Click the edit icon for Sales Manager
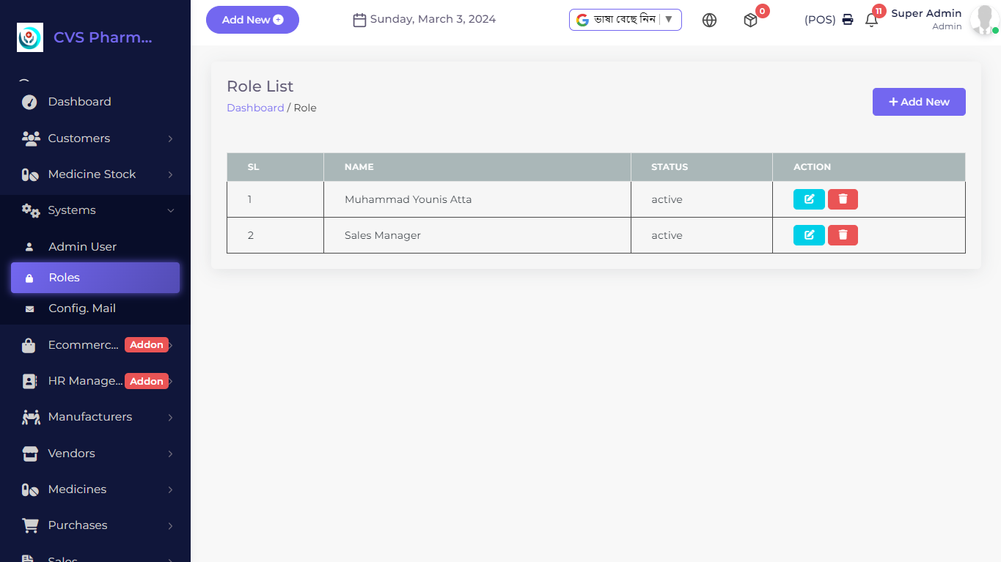The height and width of the screenshot is (562, 1001). point(809,235)
